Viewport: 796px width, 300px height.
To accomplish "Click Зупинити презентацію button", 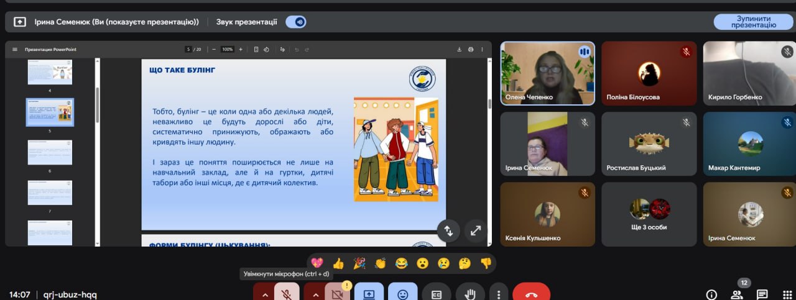I will click(753, 22).
